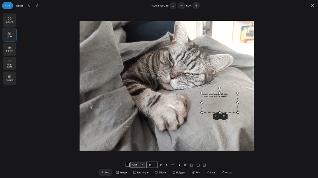Open the position options icon
This screenshot has height=178, width=318.
(204, 165)
